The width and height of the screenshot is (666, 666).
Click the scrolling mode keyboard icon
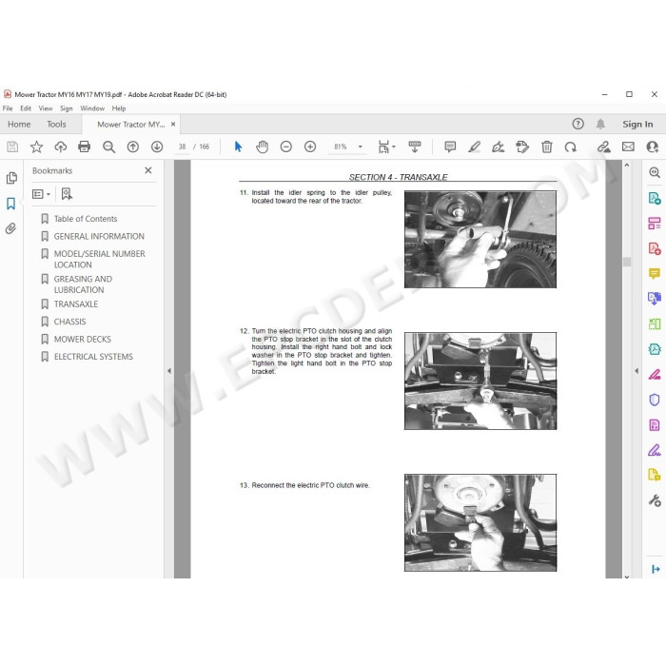pos(415,147)
